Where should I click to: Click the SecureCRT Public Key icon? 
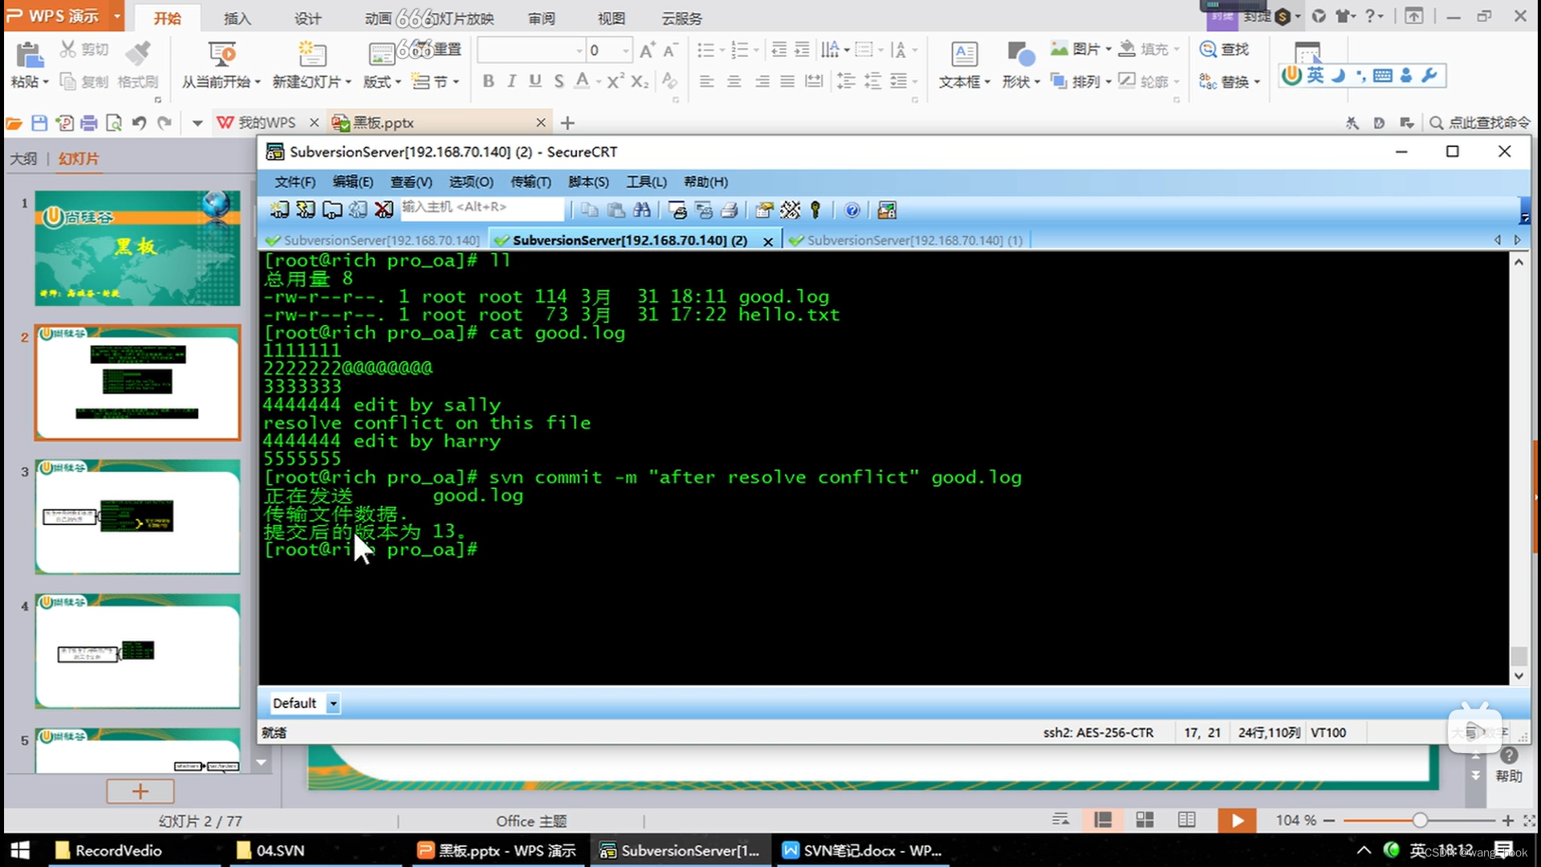pyautogui.click(x=815, y=210)
